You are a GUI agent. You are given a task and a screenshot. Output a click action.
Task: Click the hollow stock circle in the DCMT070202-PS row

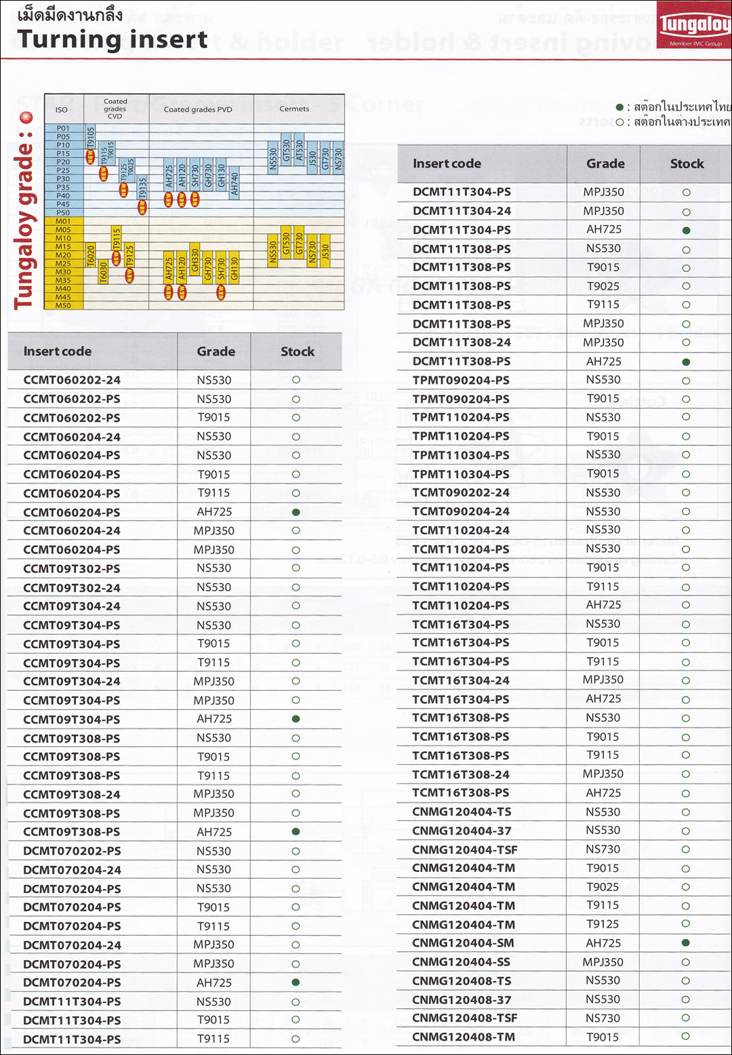296,851
